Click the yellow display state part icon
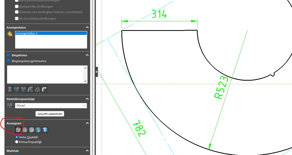The height and width of the screenshot is (155, 292). point(10,34)
